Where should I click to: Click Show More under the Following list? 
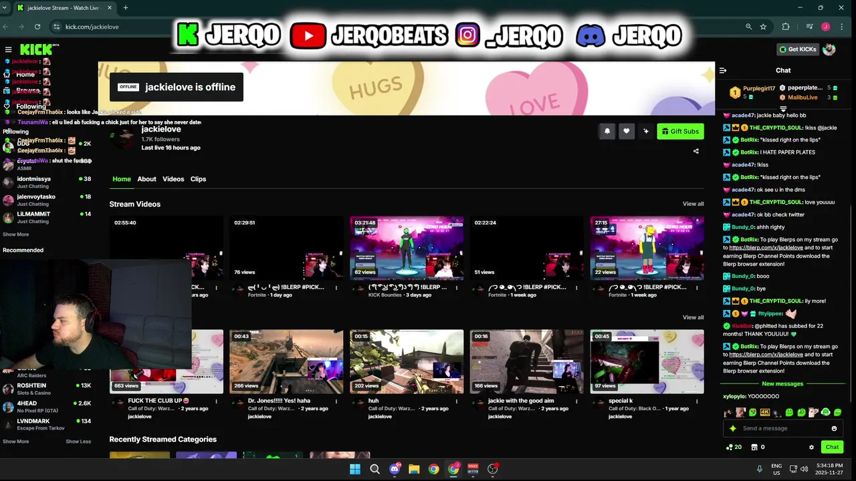[x=15, y=234]
